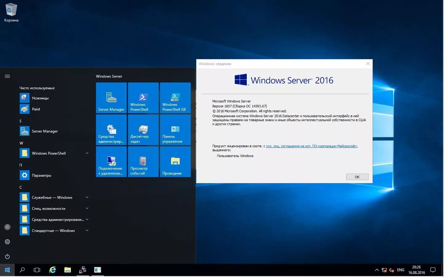
Task: Launch the Windows PowerShell tile
Action: [x=143, y=98]
